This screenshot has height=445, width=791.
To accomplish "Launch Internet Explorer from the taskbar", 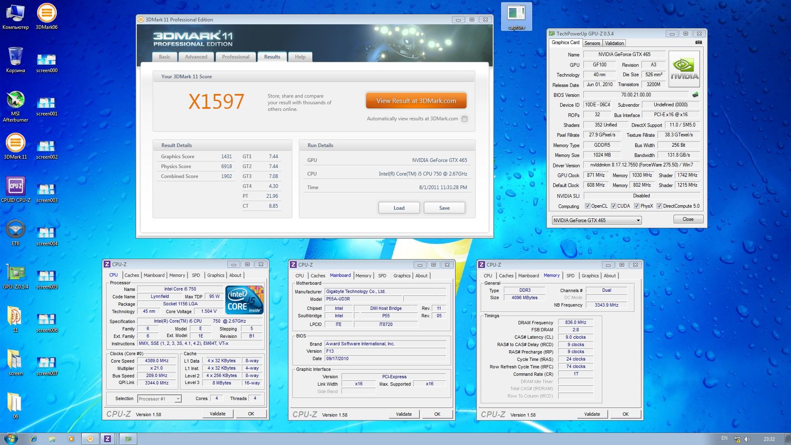I will click(x=34, y=439).
